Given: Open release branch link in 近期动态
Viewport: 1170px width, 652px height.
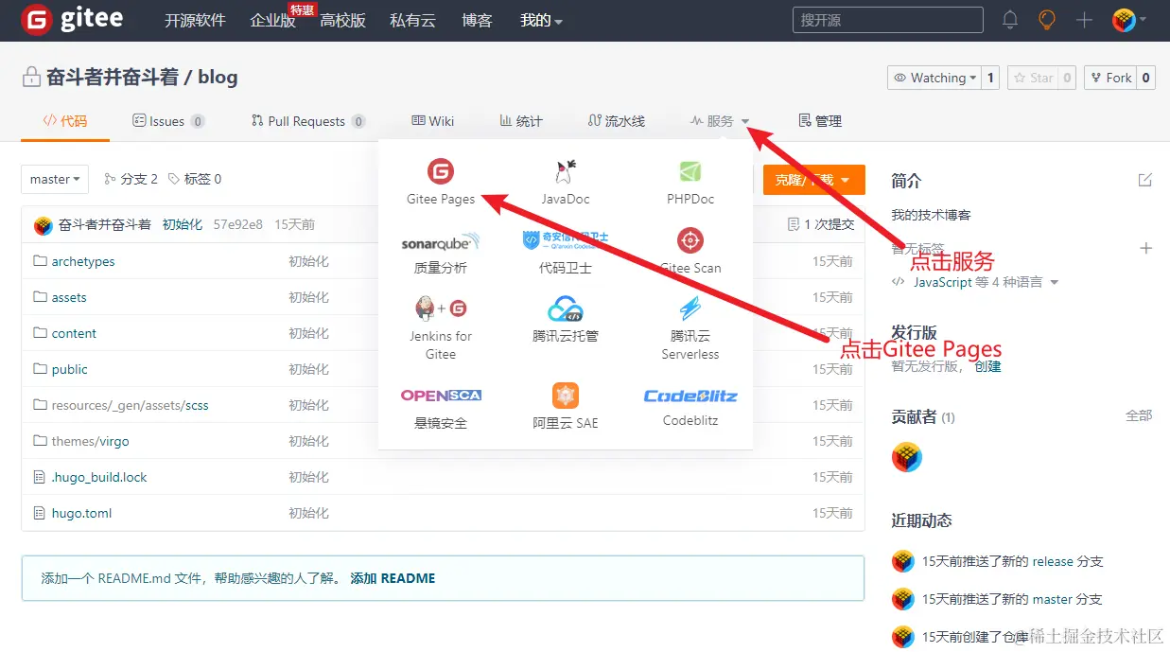Looking at the screenshot, I should pos(1053,561).
